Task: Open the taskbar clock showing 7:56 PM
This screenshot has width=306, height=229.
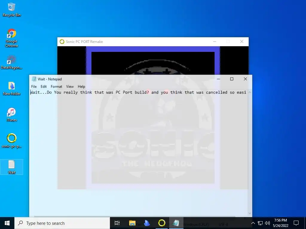Action: click(281, 223)
